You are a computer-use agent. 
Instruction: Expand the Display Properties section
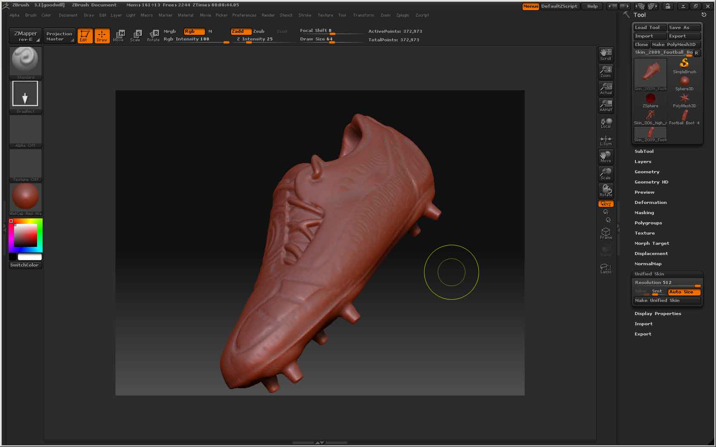pos(658,314)
